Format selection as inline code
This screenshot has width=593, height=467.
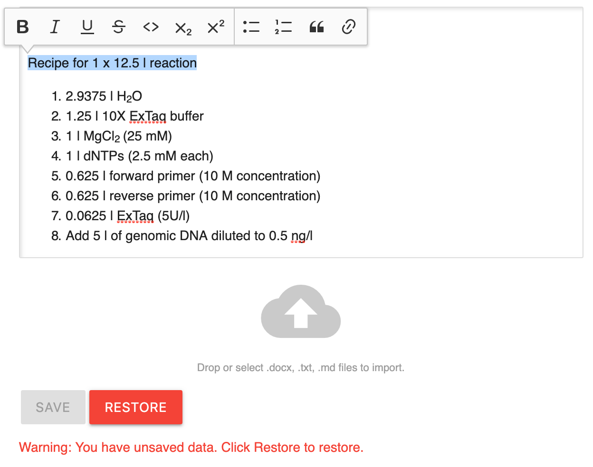pos(151,27)
